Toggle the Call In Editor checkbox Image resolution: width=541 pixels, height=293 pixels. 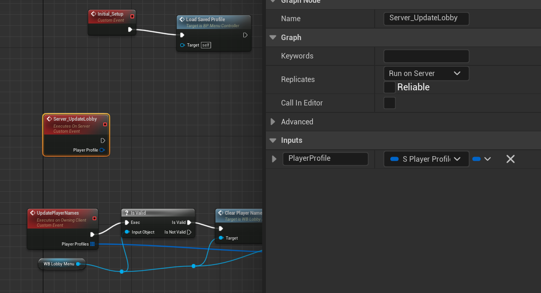pyautogui.click(x=389, y=103)
